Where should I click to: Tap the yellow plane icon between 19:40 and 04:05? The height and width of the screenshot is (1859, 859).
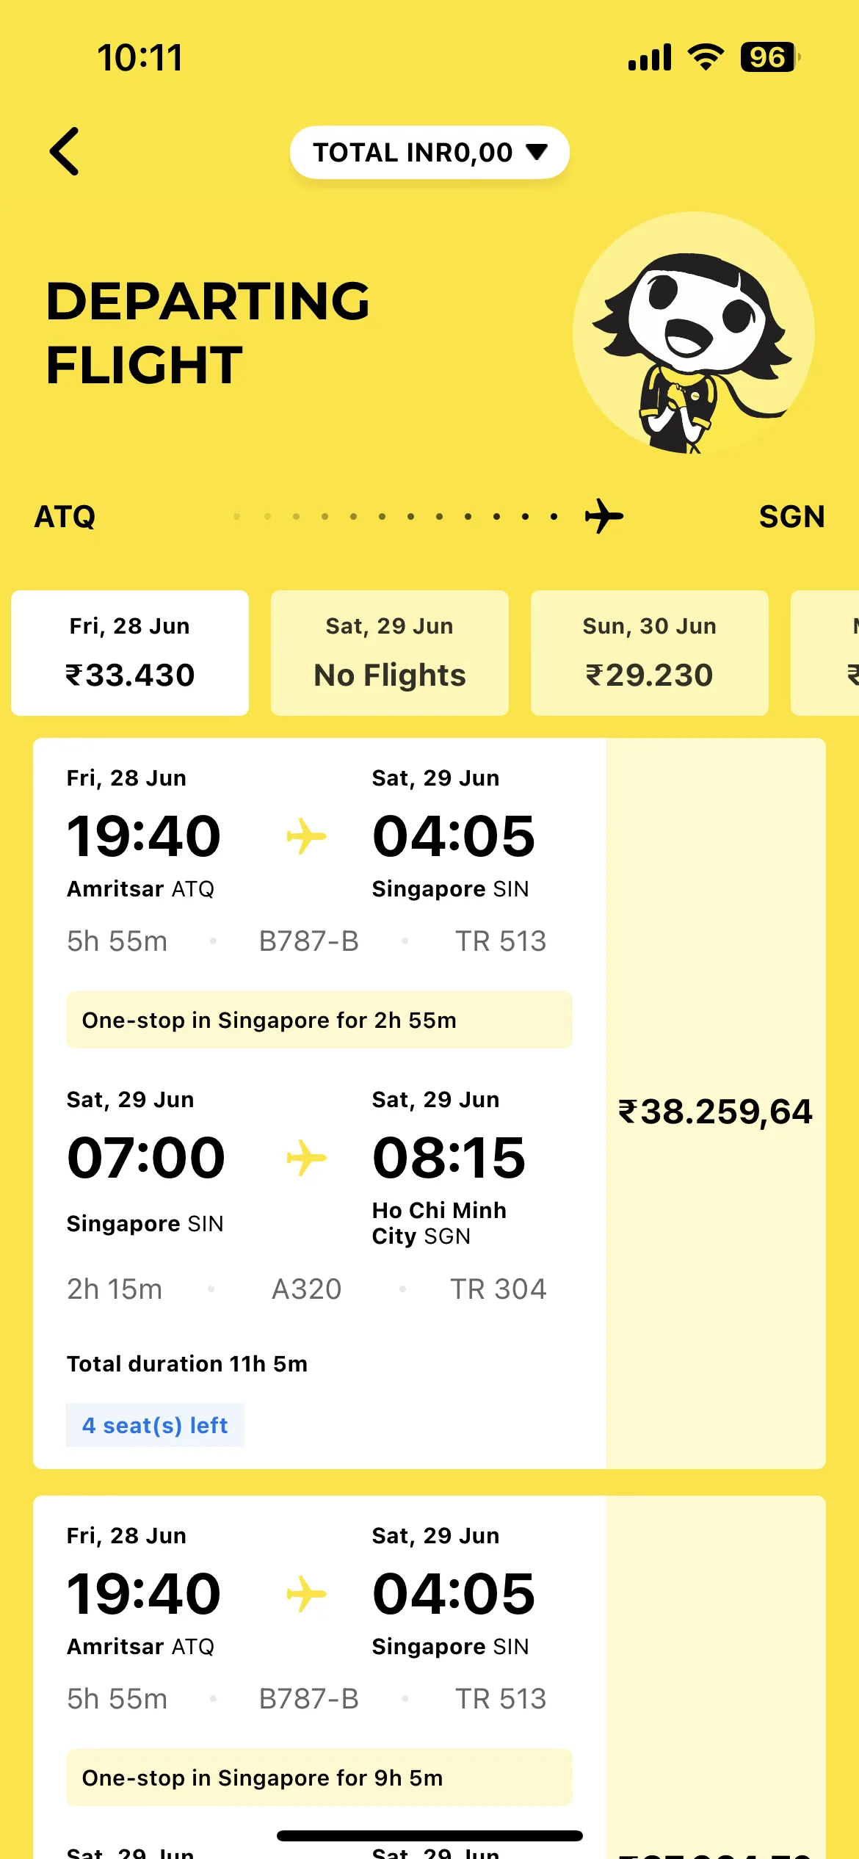click(306, 836)
